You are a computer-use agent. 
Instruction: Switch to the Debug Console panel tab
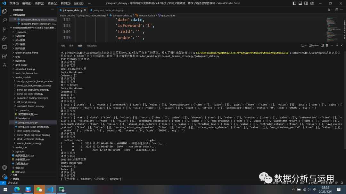(x=92, y=46)
